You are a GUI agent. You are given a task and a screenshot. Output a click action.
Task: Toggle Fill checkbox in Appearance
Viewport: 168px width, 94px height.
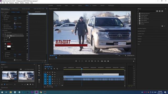tap(5, 44)
